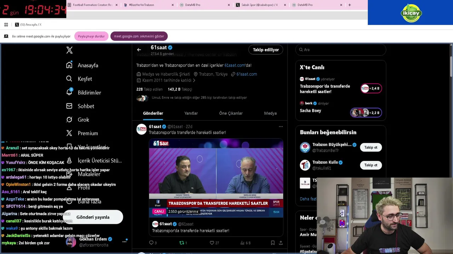The image size is (453, 254).
Task: Click 61saat profile avatar on post
Action: (x=142, y=129)
